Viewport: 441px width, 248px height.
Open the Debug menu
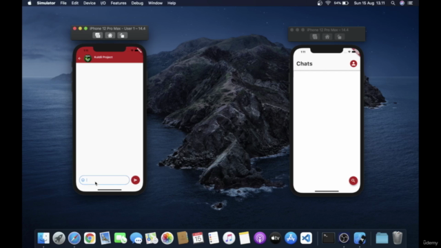[137, 3]
